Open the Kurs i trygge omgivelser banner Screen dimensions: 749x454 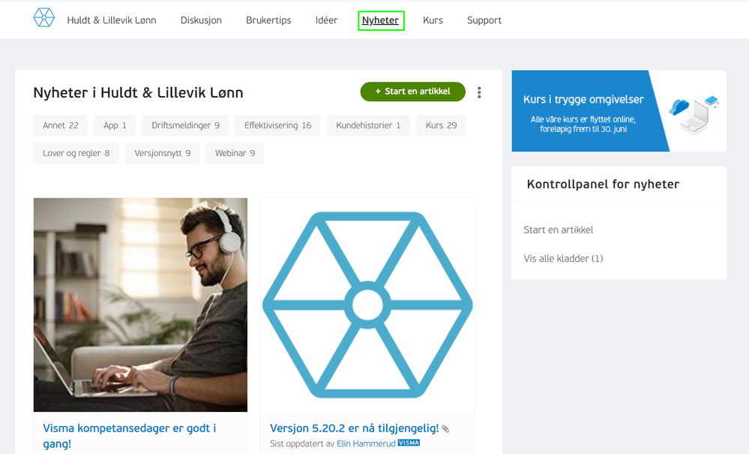(619, 111)
